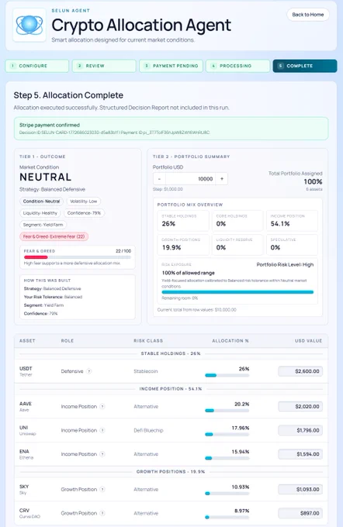Image resolution: width=343 pixels, height=527 pixels.
Task: Click the Segment: Yield Farm tag
Action: pos(43,225)
